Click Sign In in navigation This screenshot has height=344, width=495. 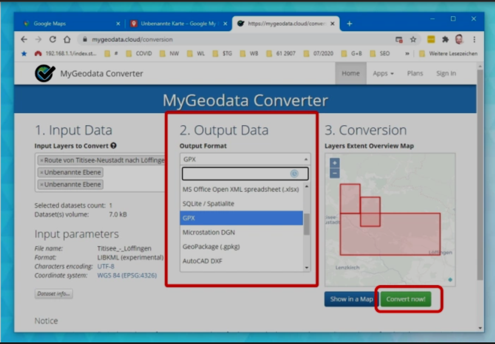(446, 73)
